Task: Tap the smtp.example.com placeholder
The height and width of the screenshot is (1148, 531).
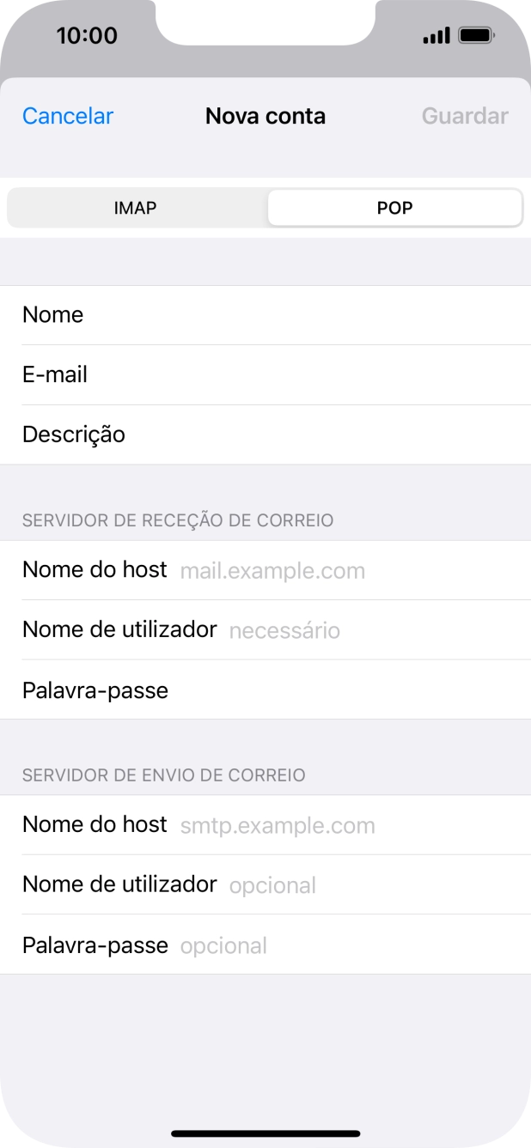Action: [277, 826]
